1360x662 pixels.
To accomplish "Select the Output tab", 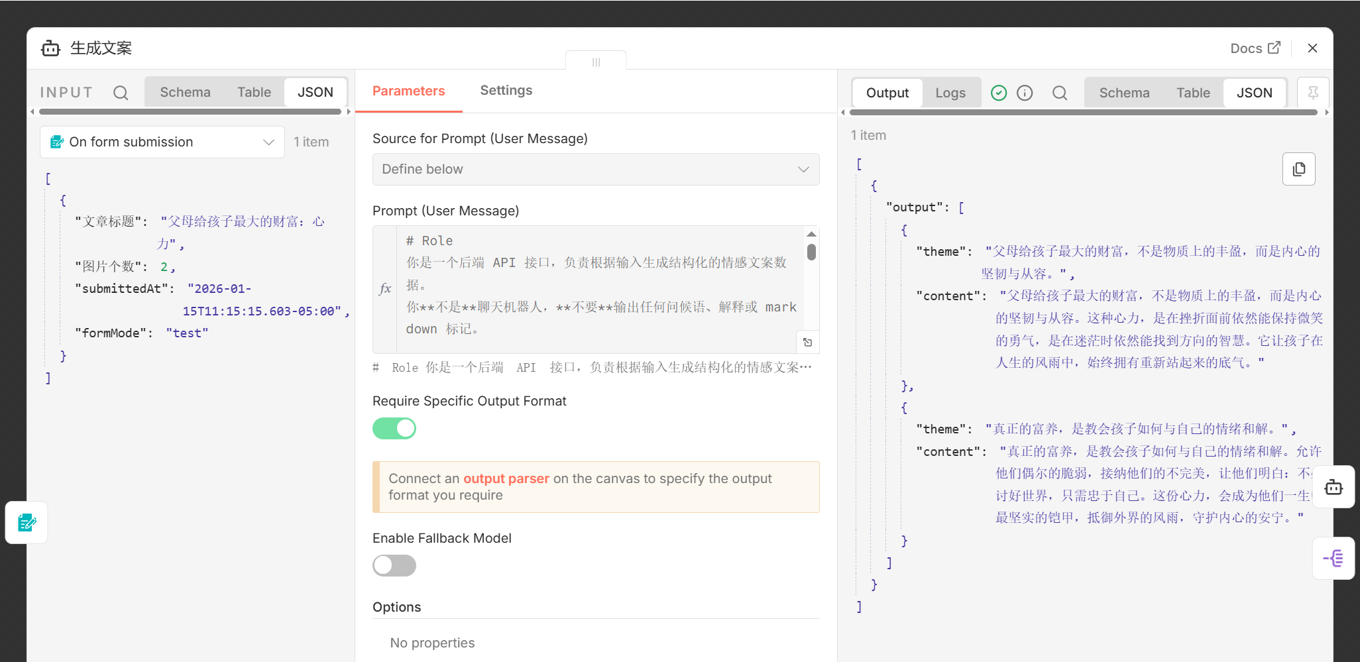I will [x=887, y=93].
